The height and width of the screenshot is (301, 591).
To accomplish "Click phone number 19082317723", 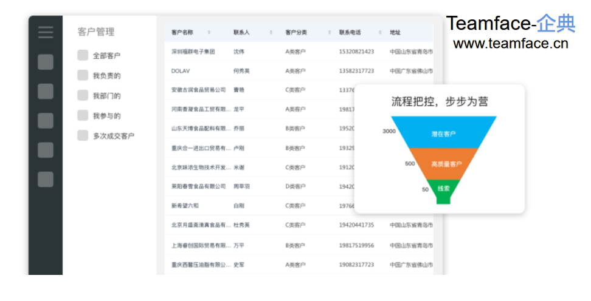I will 356,265.
